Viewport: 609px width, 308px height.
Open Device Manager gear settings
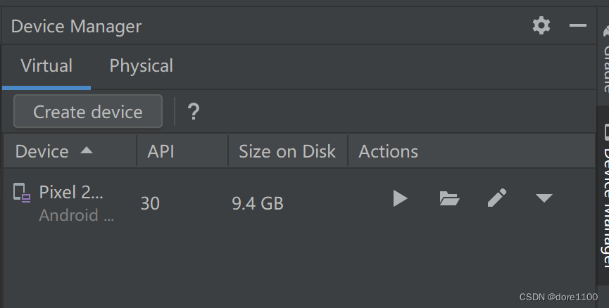[541, 26]
